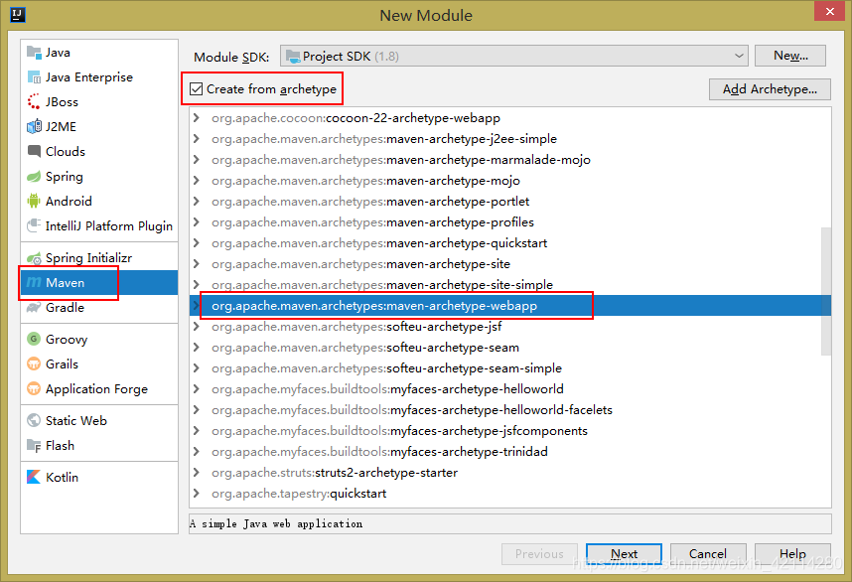
Task: Expand maven-archetype-j2ee-simple entry
Action: (x=197, y=139)
